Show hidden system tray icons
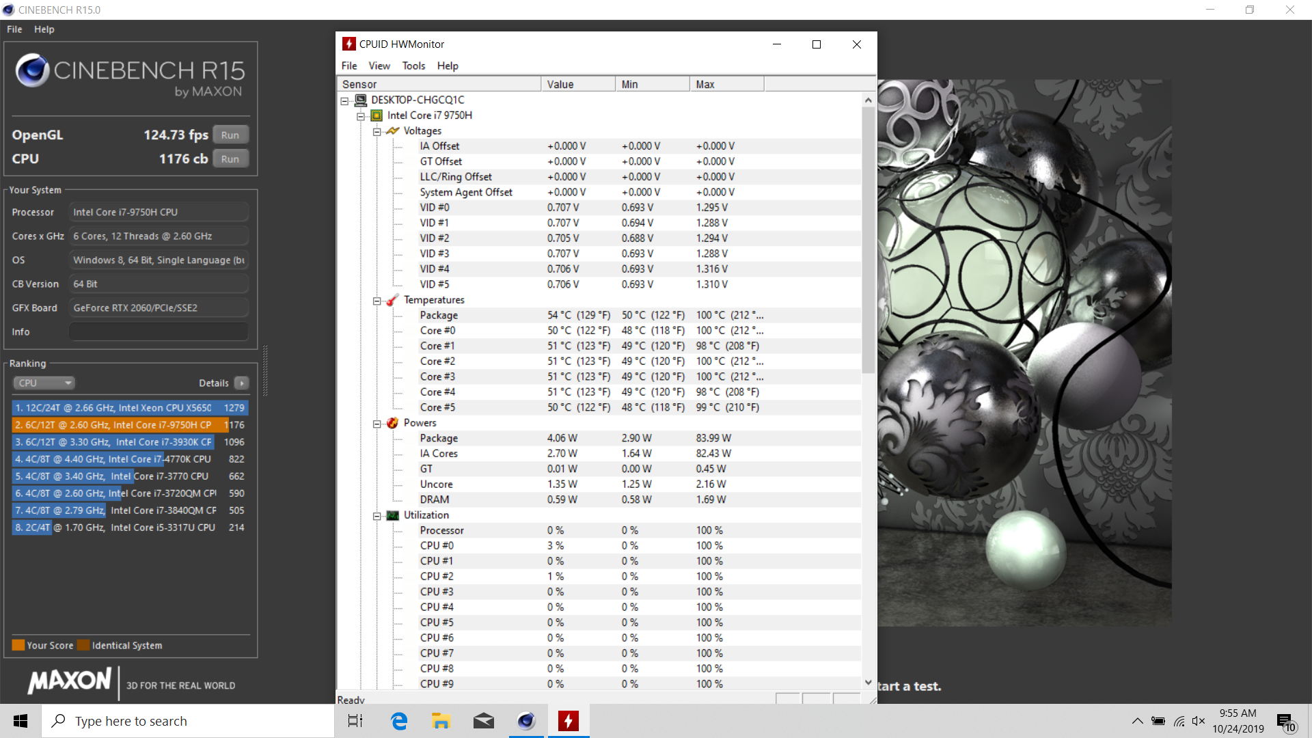This screenshot has height=738, width=1312. point(1137,721)
